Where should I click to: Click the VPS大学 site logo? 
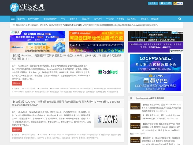point(27,8)
